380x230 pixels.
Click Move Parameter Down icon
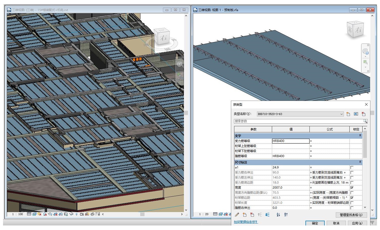(x=267, y=215)
